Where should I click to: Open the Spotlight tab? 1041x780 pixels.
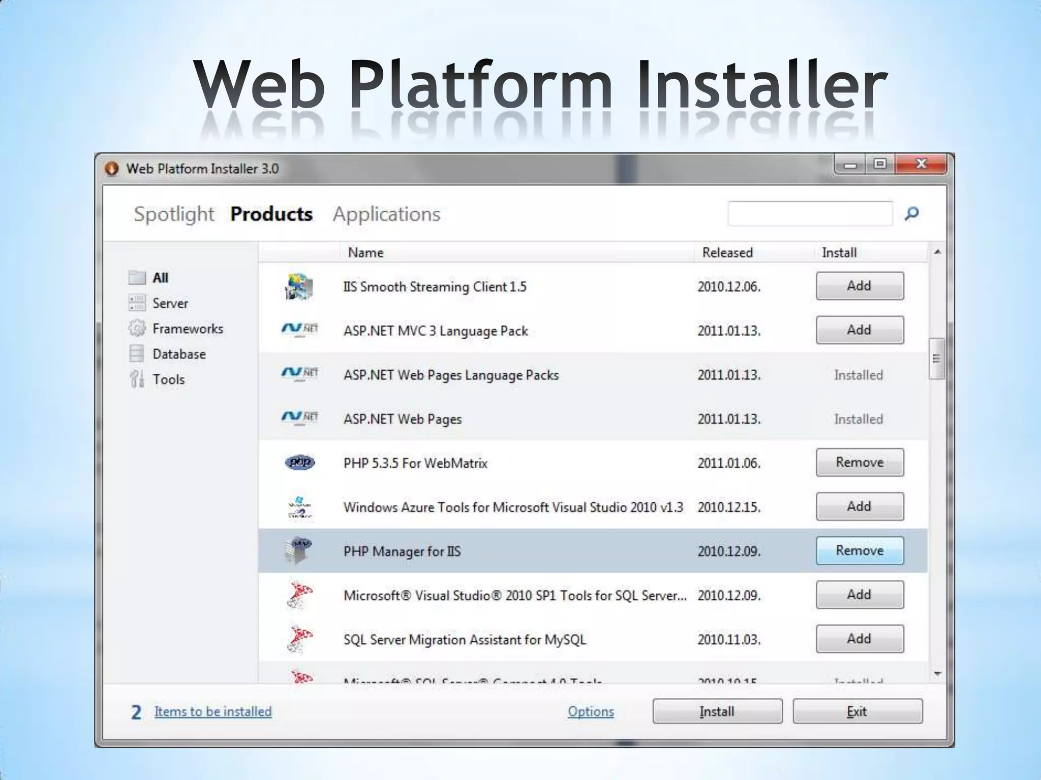174,214
